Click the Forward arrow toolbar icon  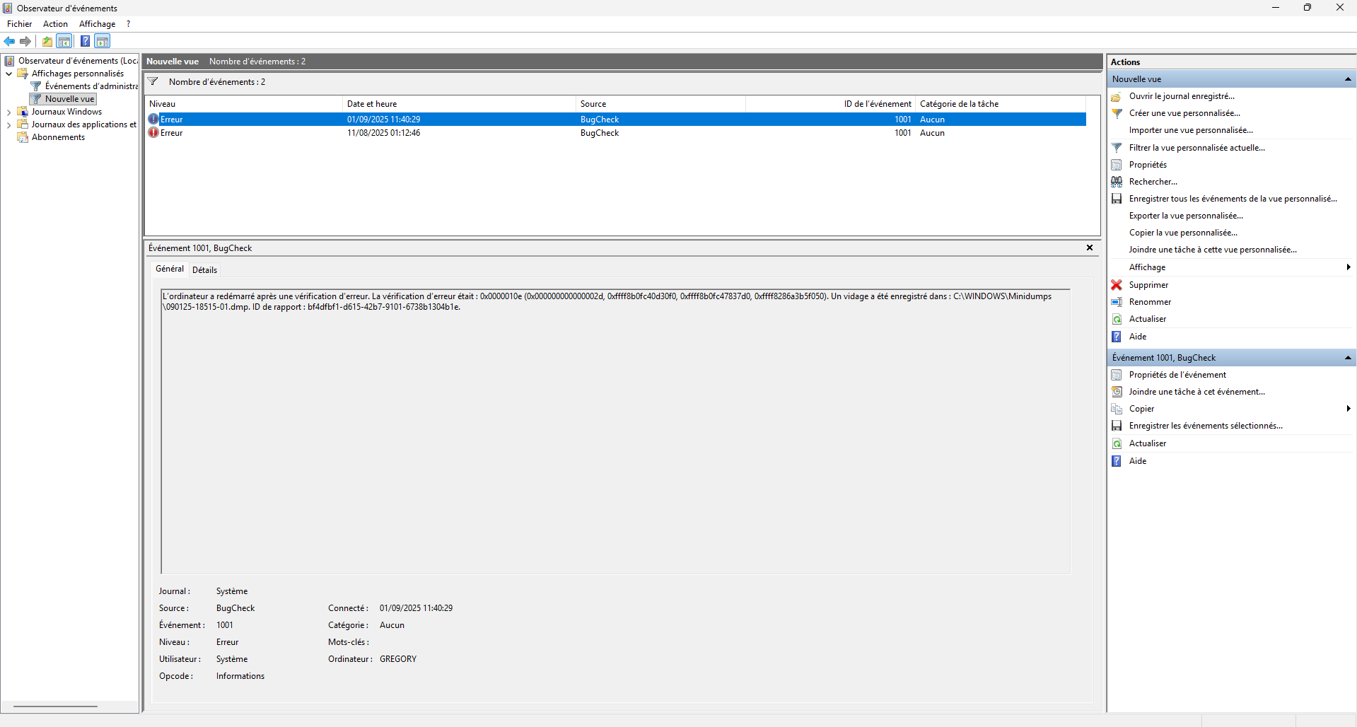[x=25, y=41]
